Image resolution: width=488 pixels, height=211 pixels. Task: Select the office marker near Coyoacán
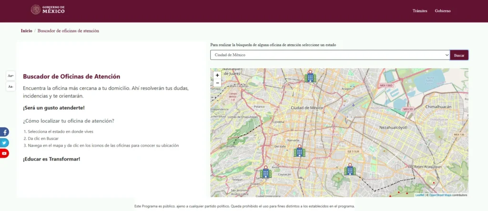[266, 172]
